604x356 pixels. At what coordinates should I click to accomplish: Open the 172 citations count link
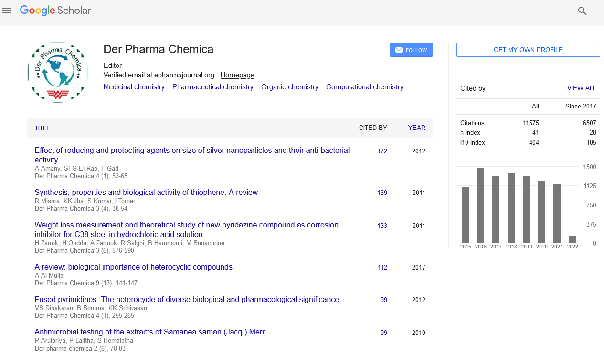(382, 151)
